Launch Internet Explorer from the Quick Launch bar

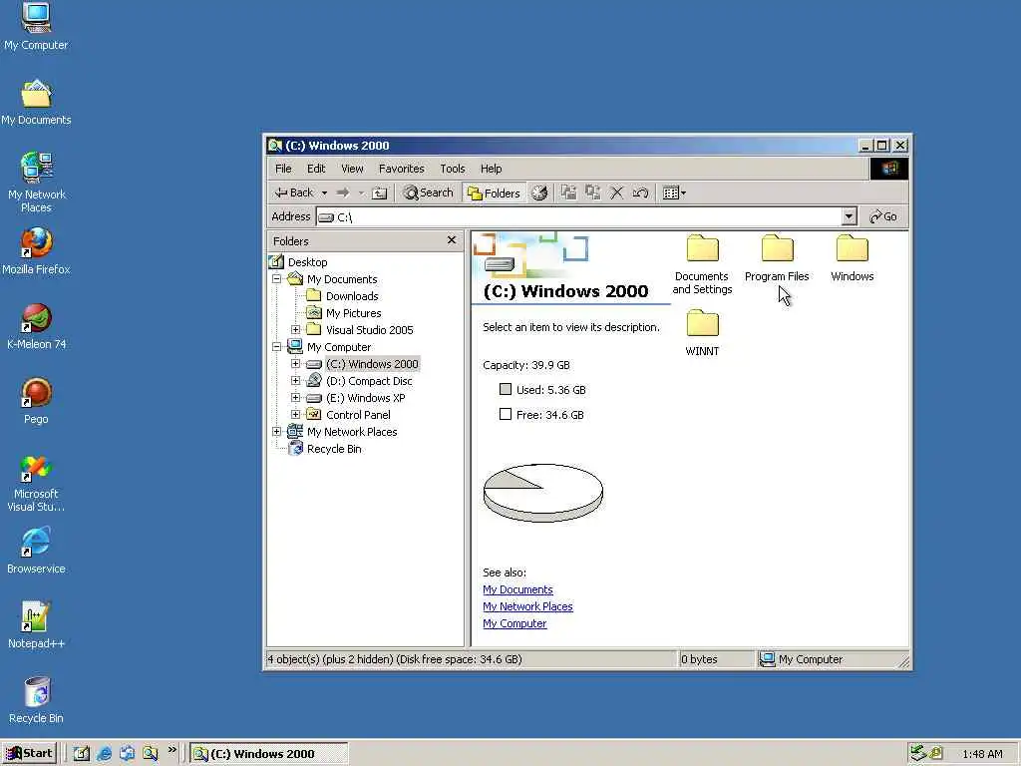tap(104, 754)
